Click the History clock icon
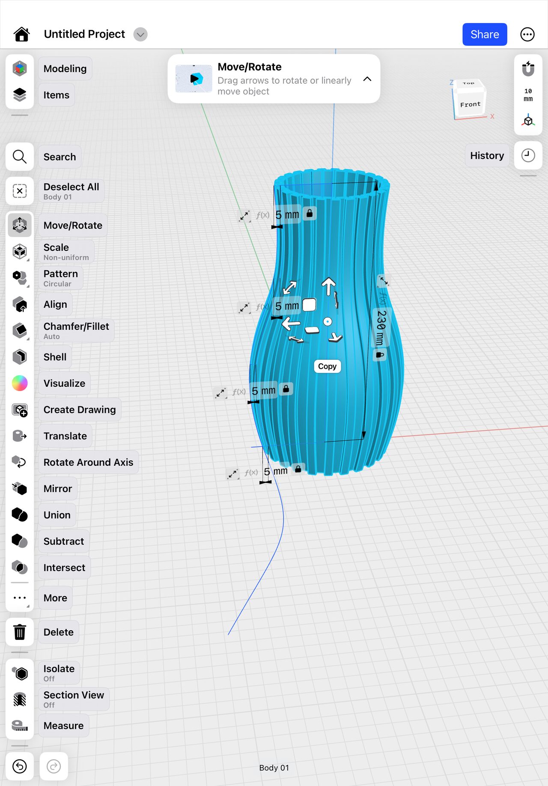Screen dimensions: 548x786 click(528, 156)
